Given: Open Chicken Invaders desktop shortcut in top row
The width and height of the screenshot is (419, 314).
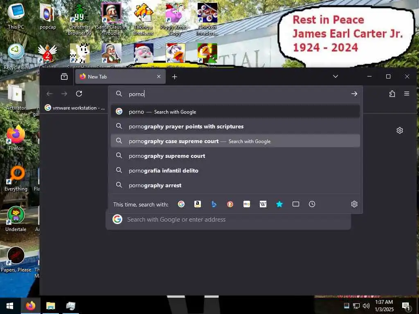Looking at the screenshot, I should [x=207, y=19].
